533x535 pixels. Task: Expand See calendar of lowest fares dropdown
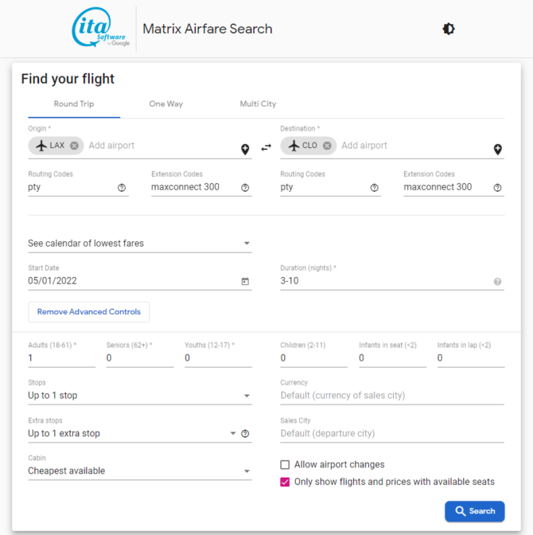(139, 244)
